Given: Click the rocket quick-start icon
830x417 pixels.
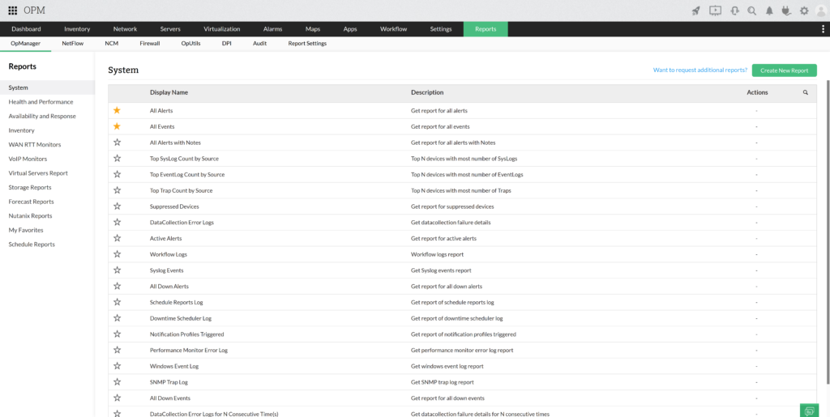Looking at the screenshot, I should click(x=695, y=11).
